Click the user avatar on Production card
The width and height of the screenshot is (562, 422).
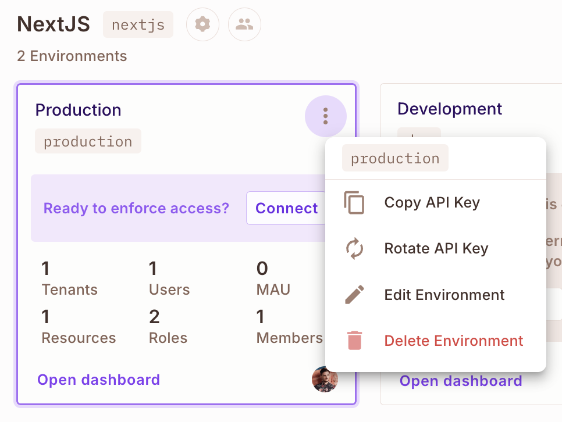coord(325,379)
